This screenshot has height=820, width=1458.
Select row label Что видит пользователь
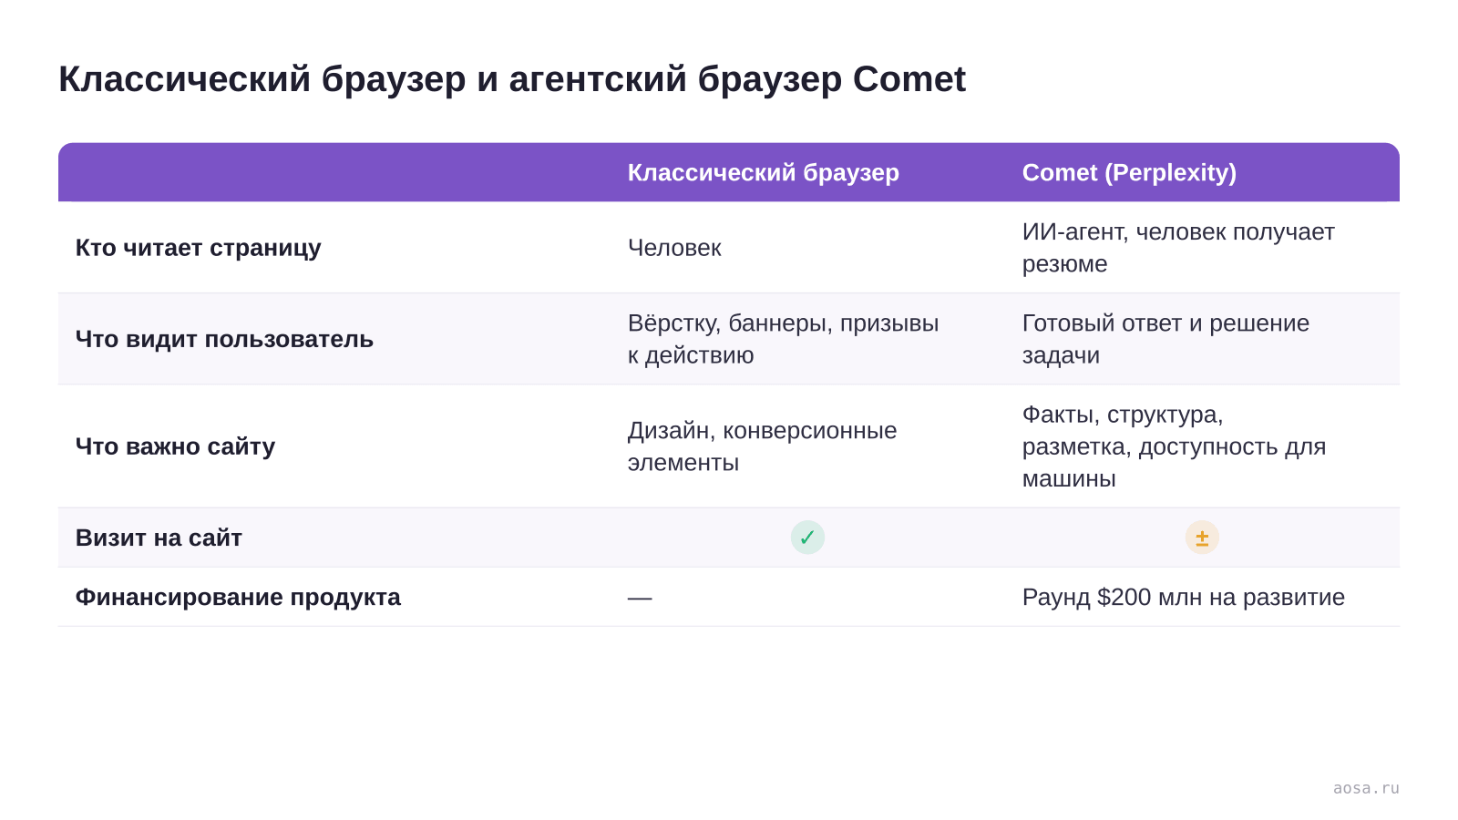224,339
